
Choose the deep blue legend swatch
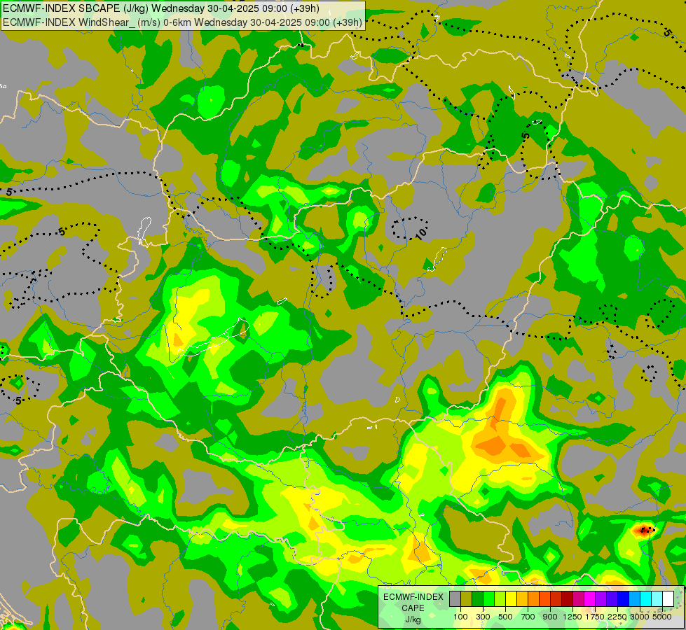tap(624, 598)
